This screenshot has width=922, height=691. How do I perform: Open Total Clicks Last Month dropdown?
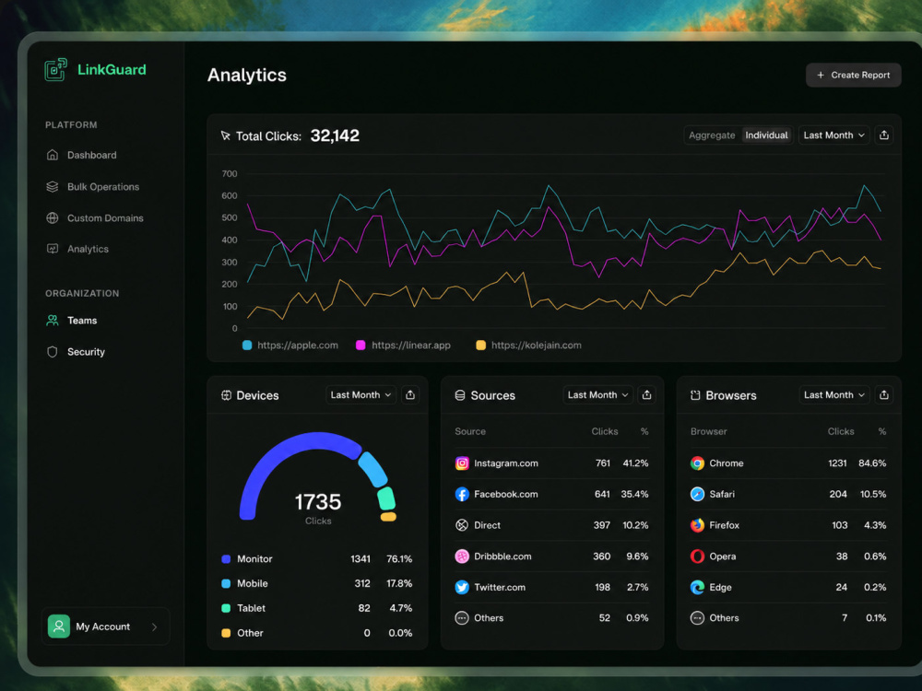(x=833, y=135)
